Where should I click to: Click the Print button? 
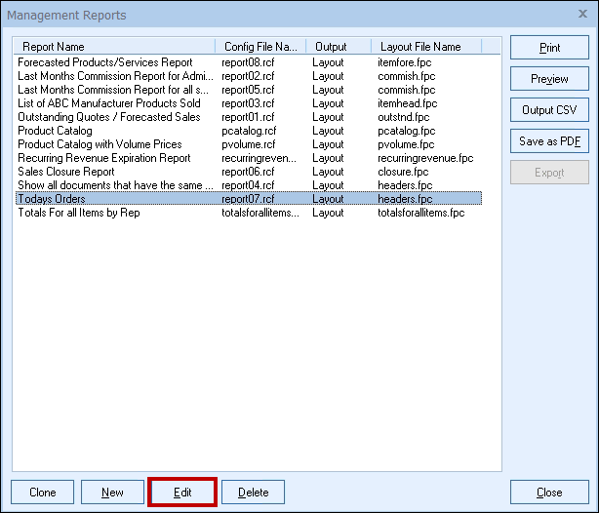(549, 48)
